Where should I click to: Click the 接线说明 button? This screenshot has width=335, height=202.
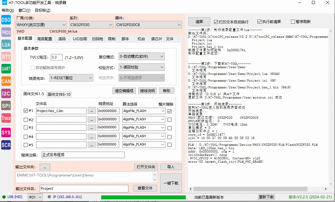147,91
